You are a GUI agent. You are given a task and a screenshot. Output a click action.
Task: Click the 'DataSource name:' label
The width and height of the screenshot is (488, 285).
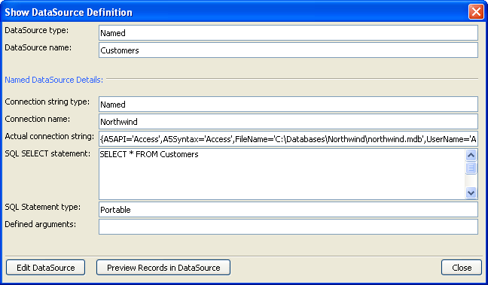(x=38, y=47)
